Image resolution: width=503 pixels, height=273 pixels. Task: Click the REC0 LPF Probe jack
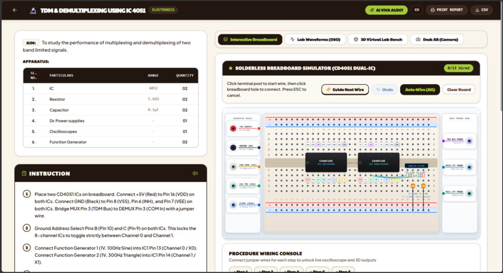coord(469,167)
